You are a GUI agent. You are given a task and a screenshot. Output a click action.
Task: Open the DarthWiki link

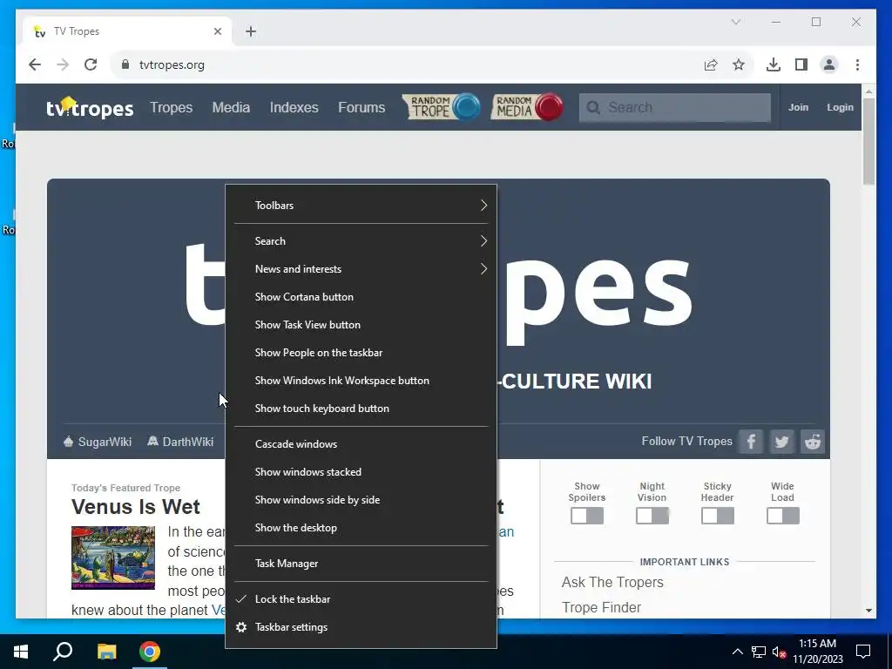click(x=180, y=442)
